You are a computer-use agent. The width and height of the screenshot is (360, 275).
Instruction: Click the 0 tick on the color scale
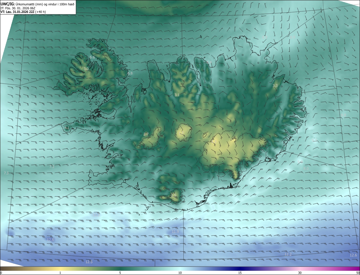click(1, 273)
